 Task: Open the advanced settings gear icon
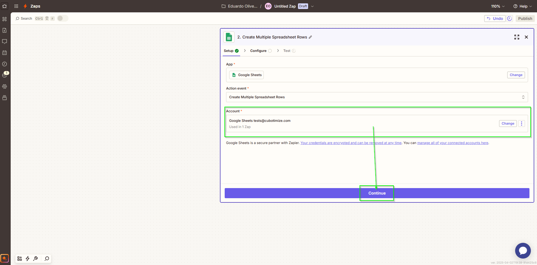pos(4,86)
